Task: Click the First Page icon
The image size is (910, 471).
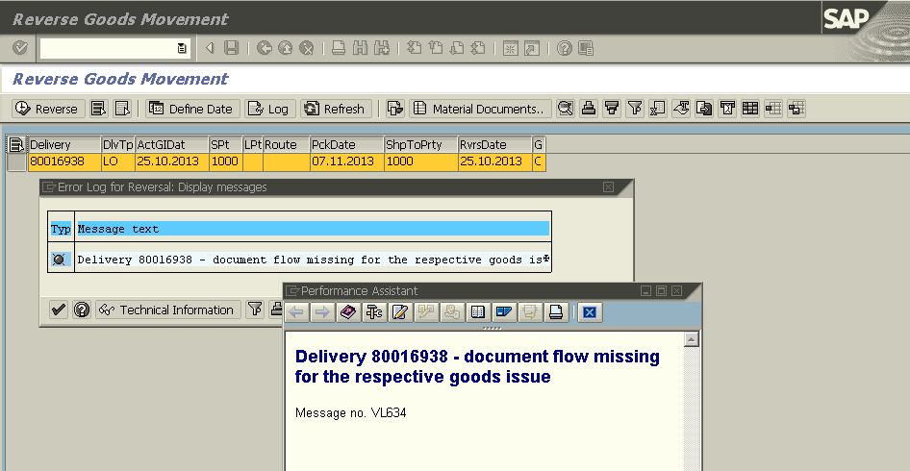Action: (x=414, y=48)
